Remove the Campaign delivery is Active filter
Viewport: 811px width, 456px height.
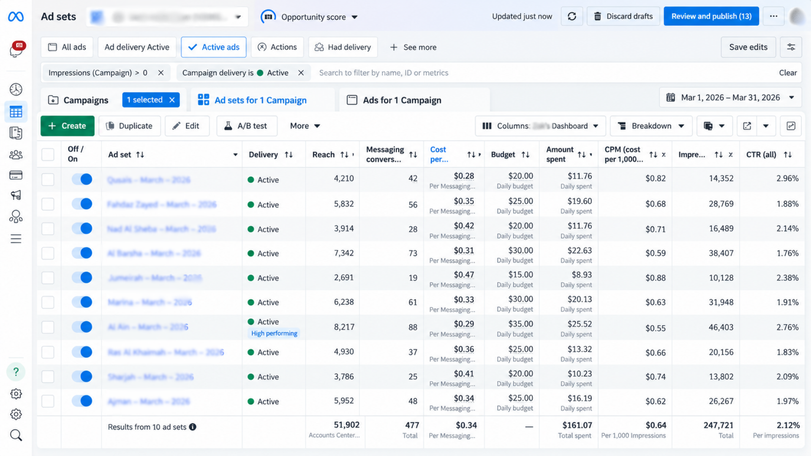[301, 73]
